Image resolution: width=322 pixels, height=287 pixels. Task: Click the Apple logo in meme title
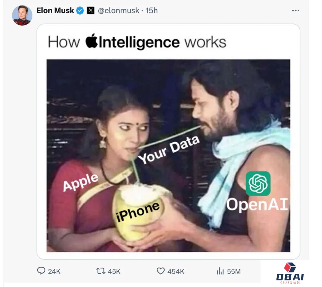pos(92,41)
